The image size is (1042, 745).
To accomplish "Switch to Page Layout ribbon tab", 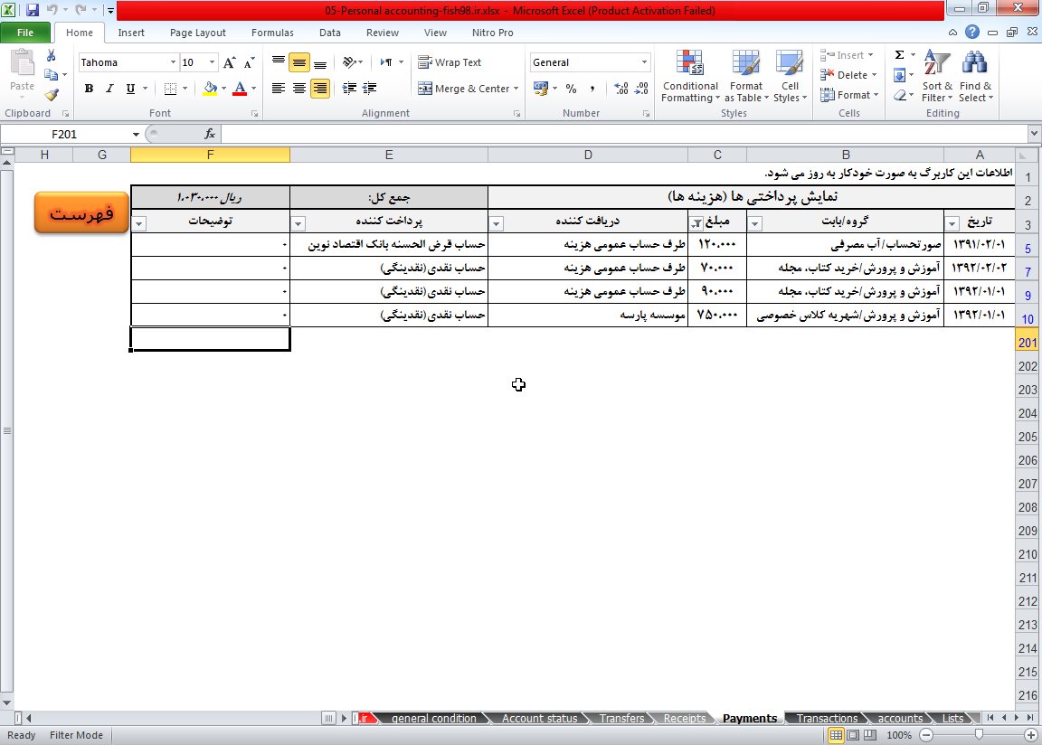I will tap(197, 33).
